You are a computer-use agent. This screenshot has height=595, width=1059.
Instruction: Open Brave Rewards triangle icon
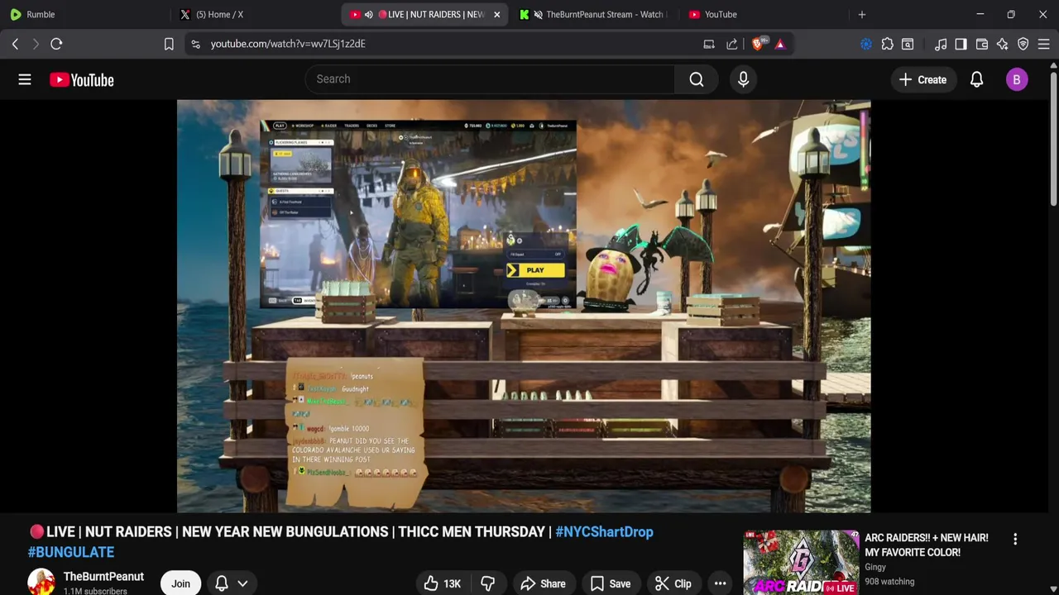[780, 44]
